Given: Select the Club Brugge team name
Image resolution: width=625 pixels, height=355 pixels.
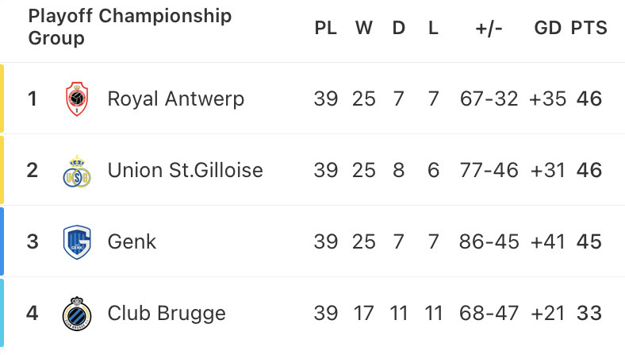Looking at the screenshot, I should [167, 314].
